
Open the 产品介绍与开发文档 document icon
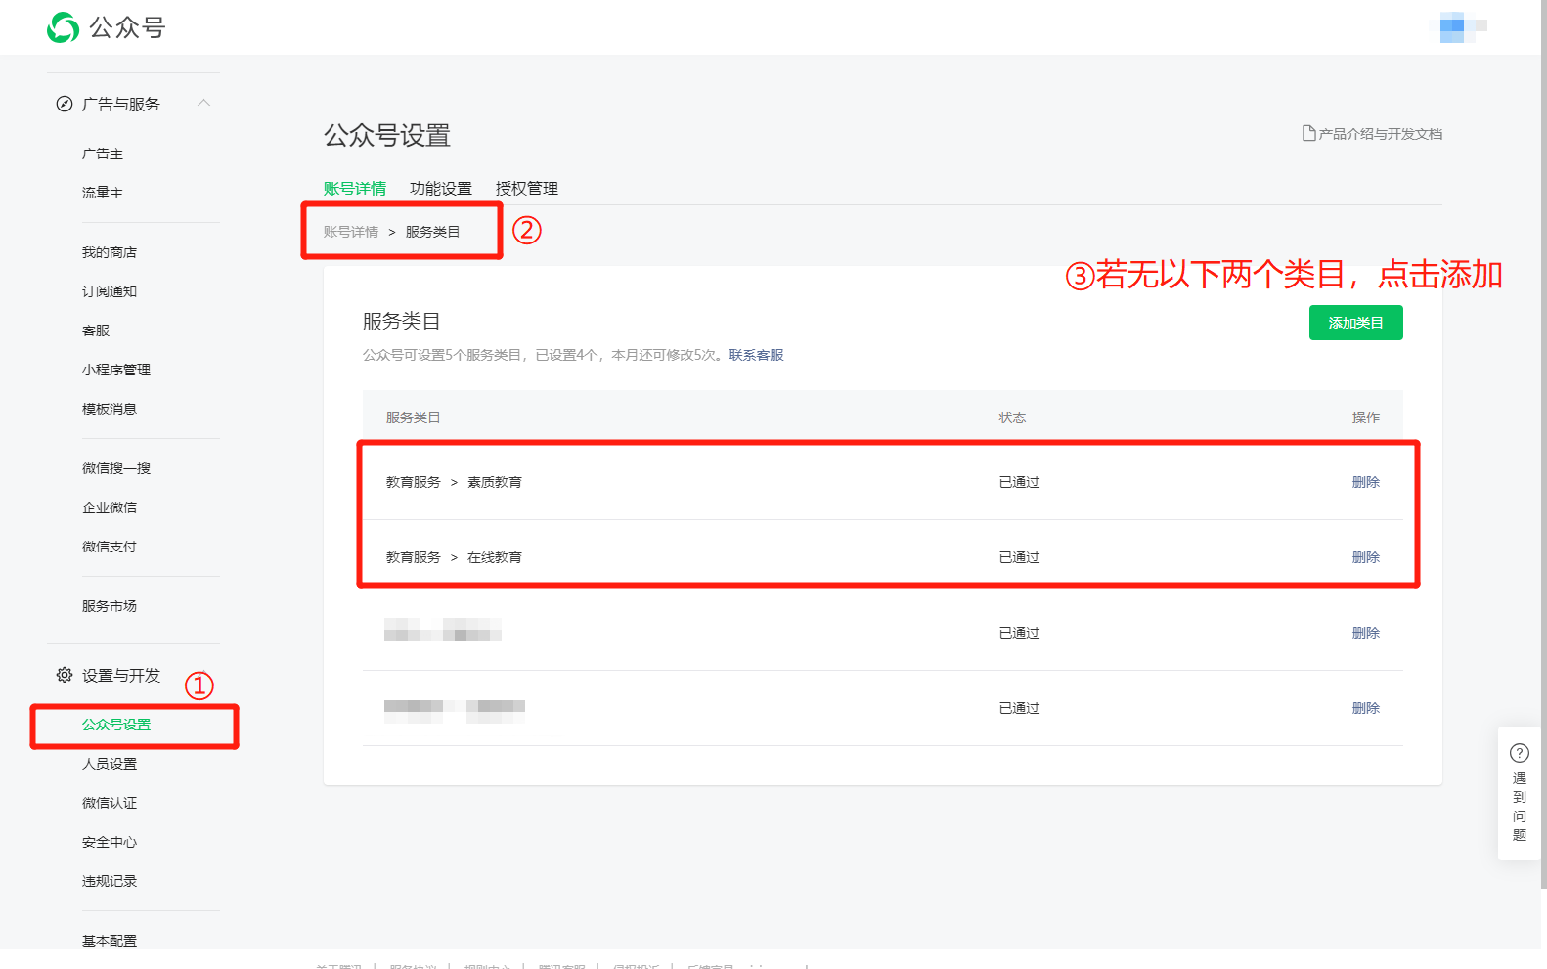pyautogui.click(x=1308, y=133)
